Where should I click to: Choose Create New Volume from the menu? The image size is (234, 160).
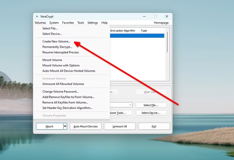56,41
